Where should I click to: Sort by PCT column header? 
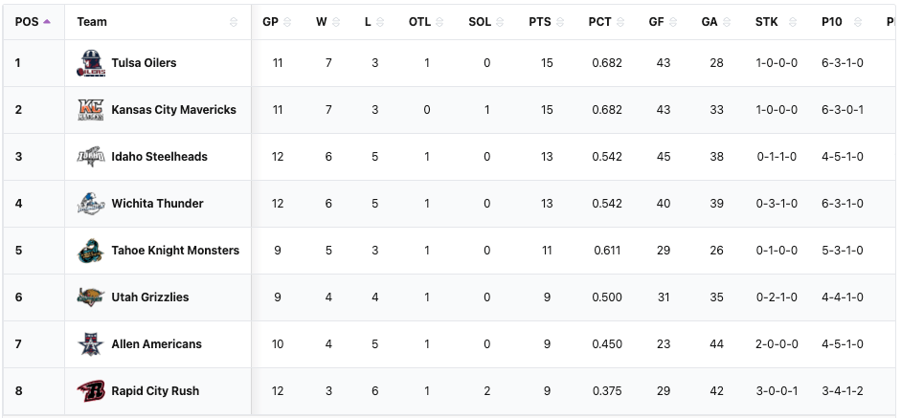600,21
